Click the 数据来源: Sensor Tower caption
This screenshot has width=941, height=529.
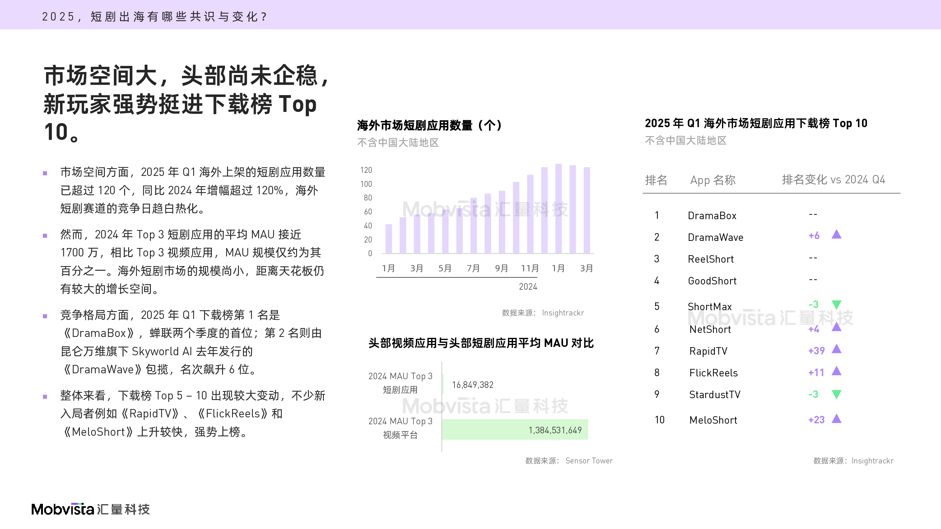[569, 461]
